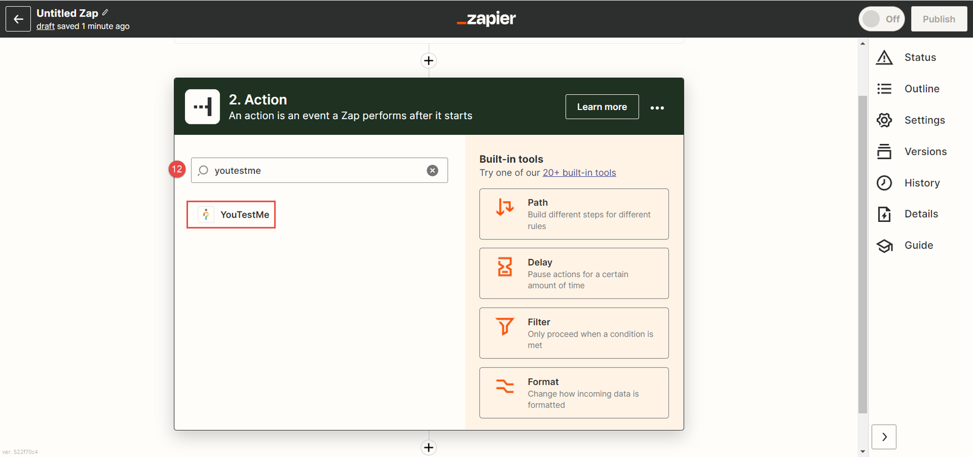Clear the youtestme search text
Image resolution: width=973 pixels, height=457 pixels.
click(432, 171)
